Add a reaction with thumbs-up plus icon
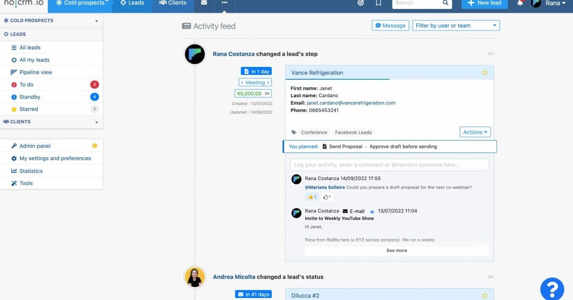 pyautogui.click(x=327, y=197)
